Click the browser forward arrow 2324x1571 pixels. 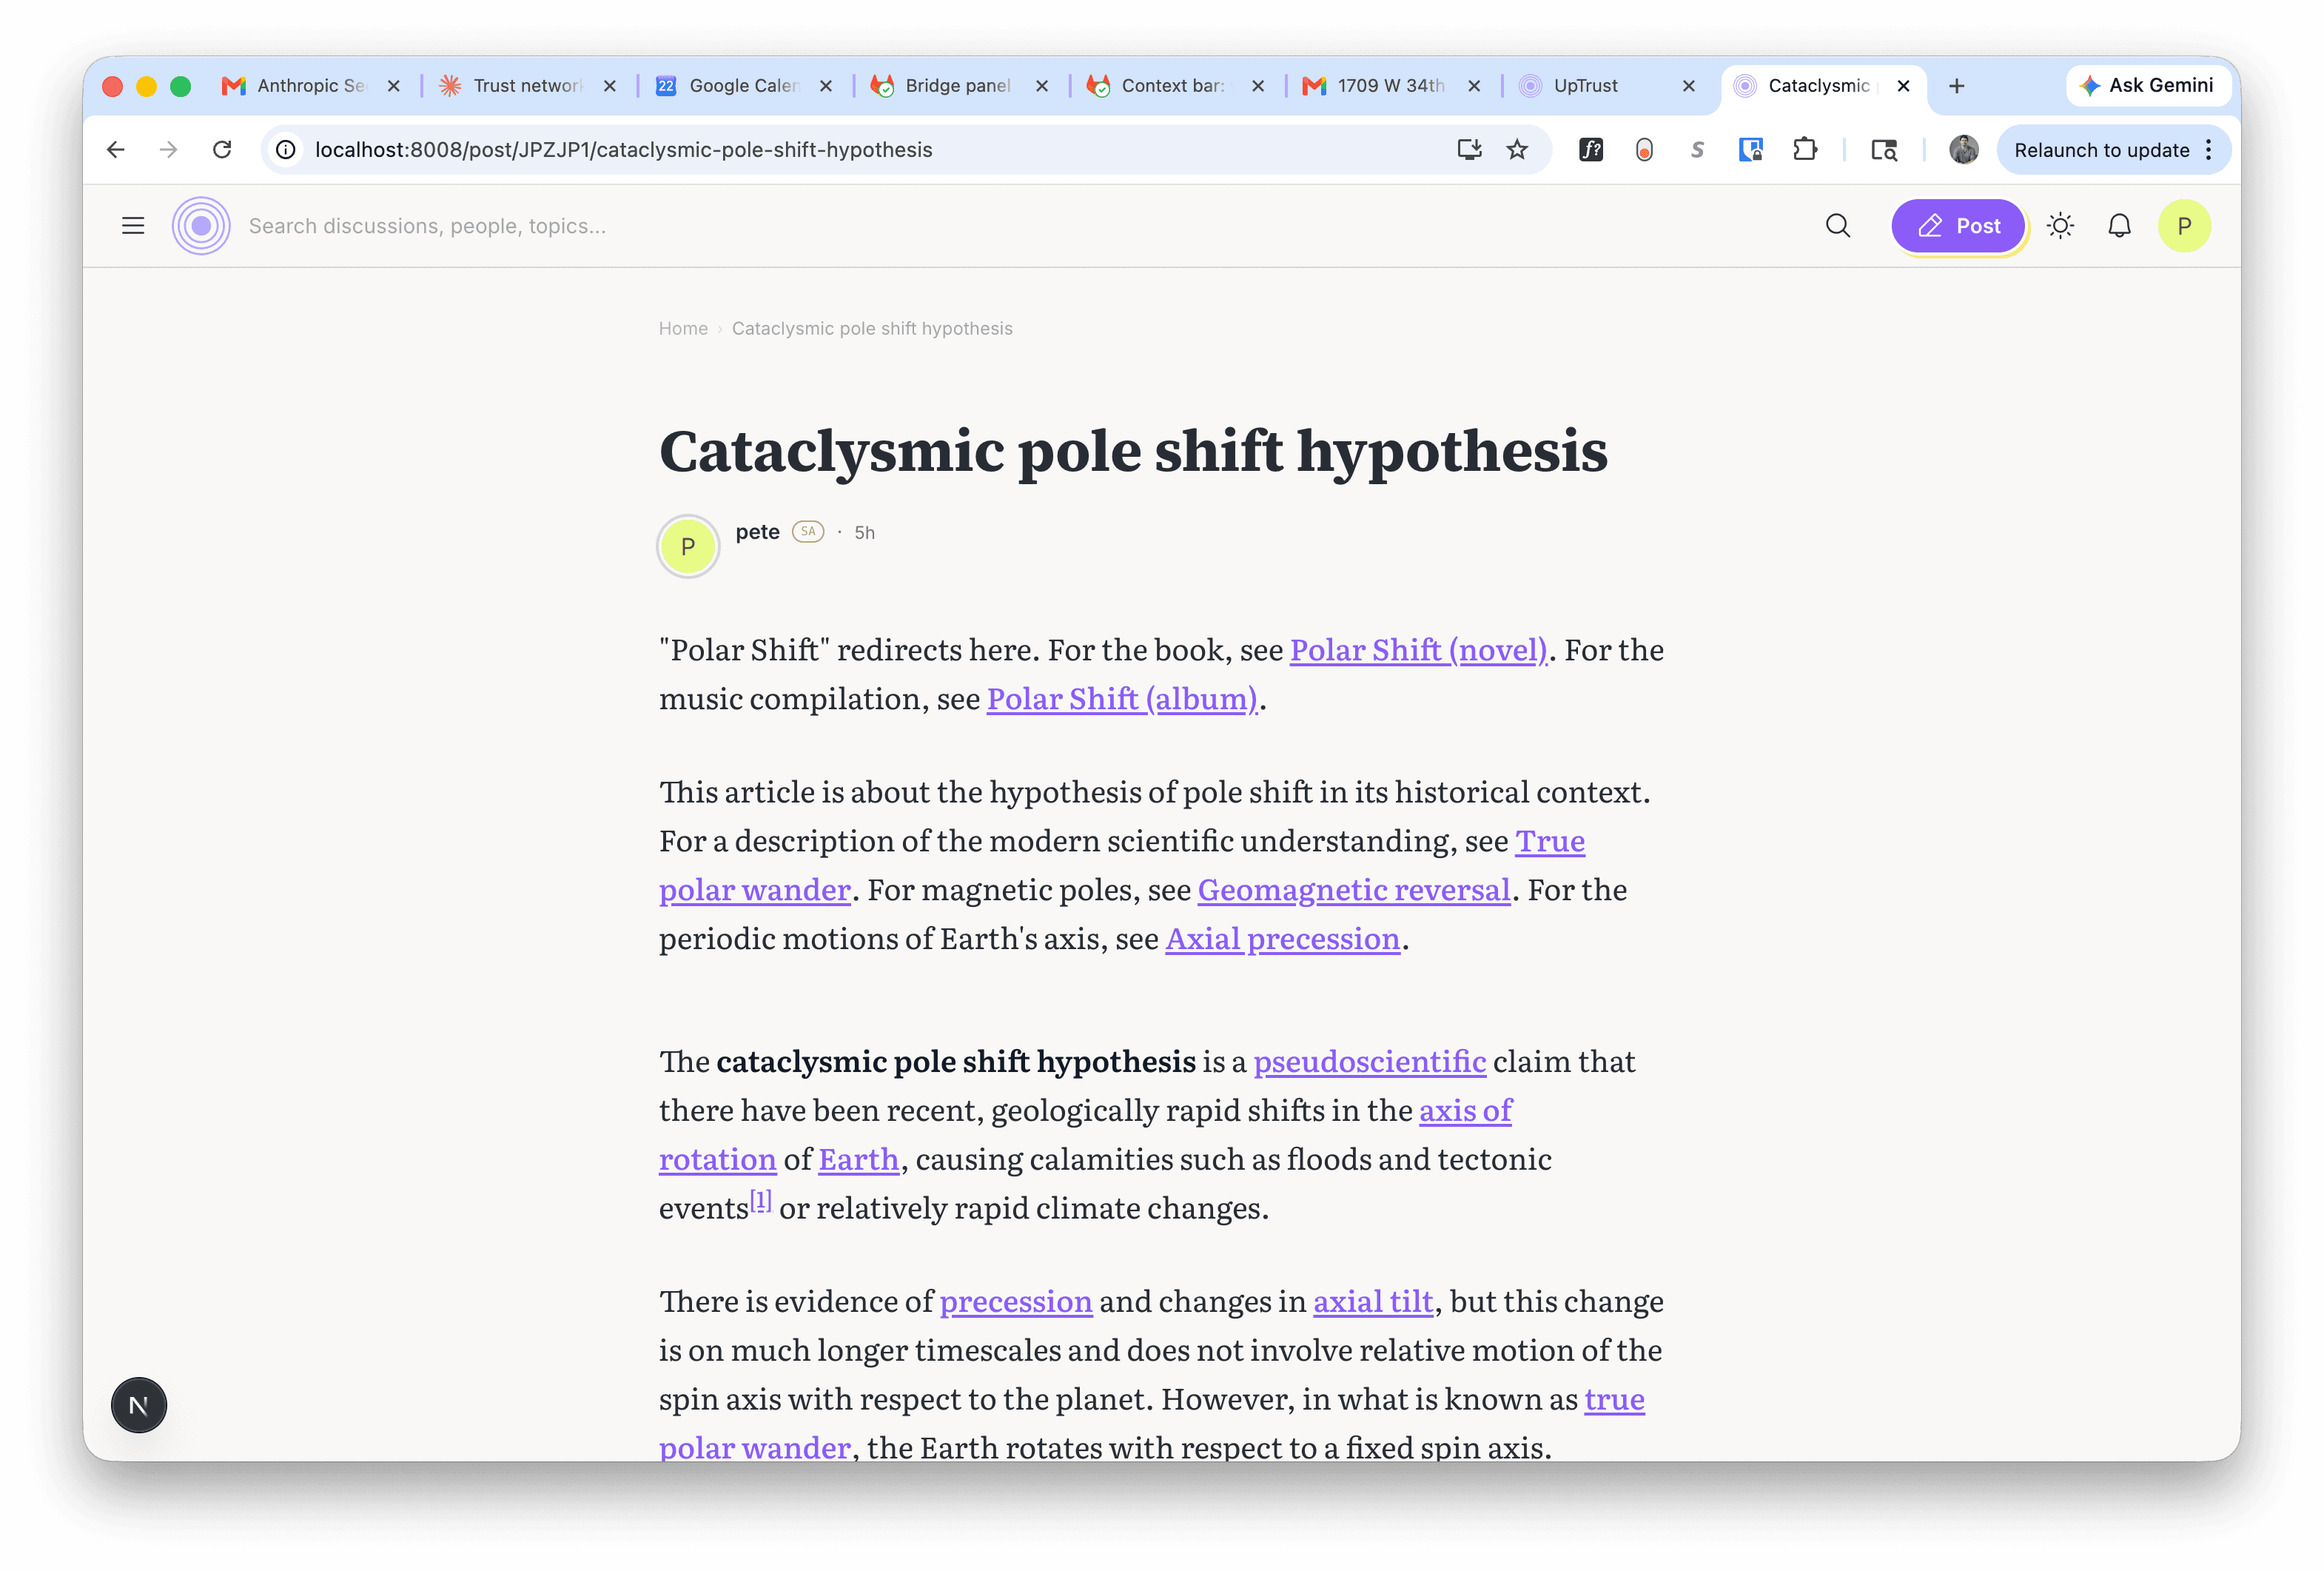(169, 150)
